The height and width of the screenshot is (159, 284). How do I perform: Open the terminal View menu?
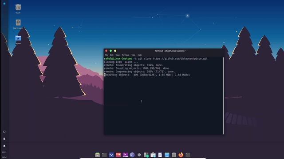(x=118, y=55)
